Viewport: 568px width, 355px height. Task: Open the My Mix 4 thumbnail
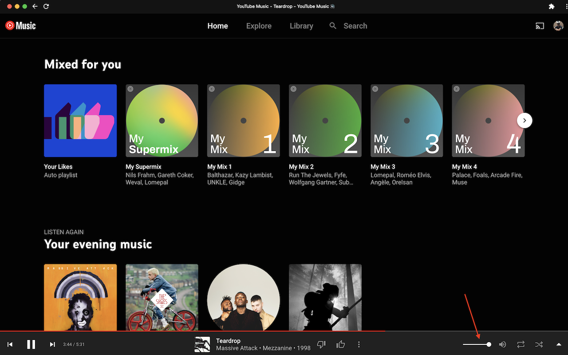[488, 121]
